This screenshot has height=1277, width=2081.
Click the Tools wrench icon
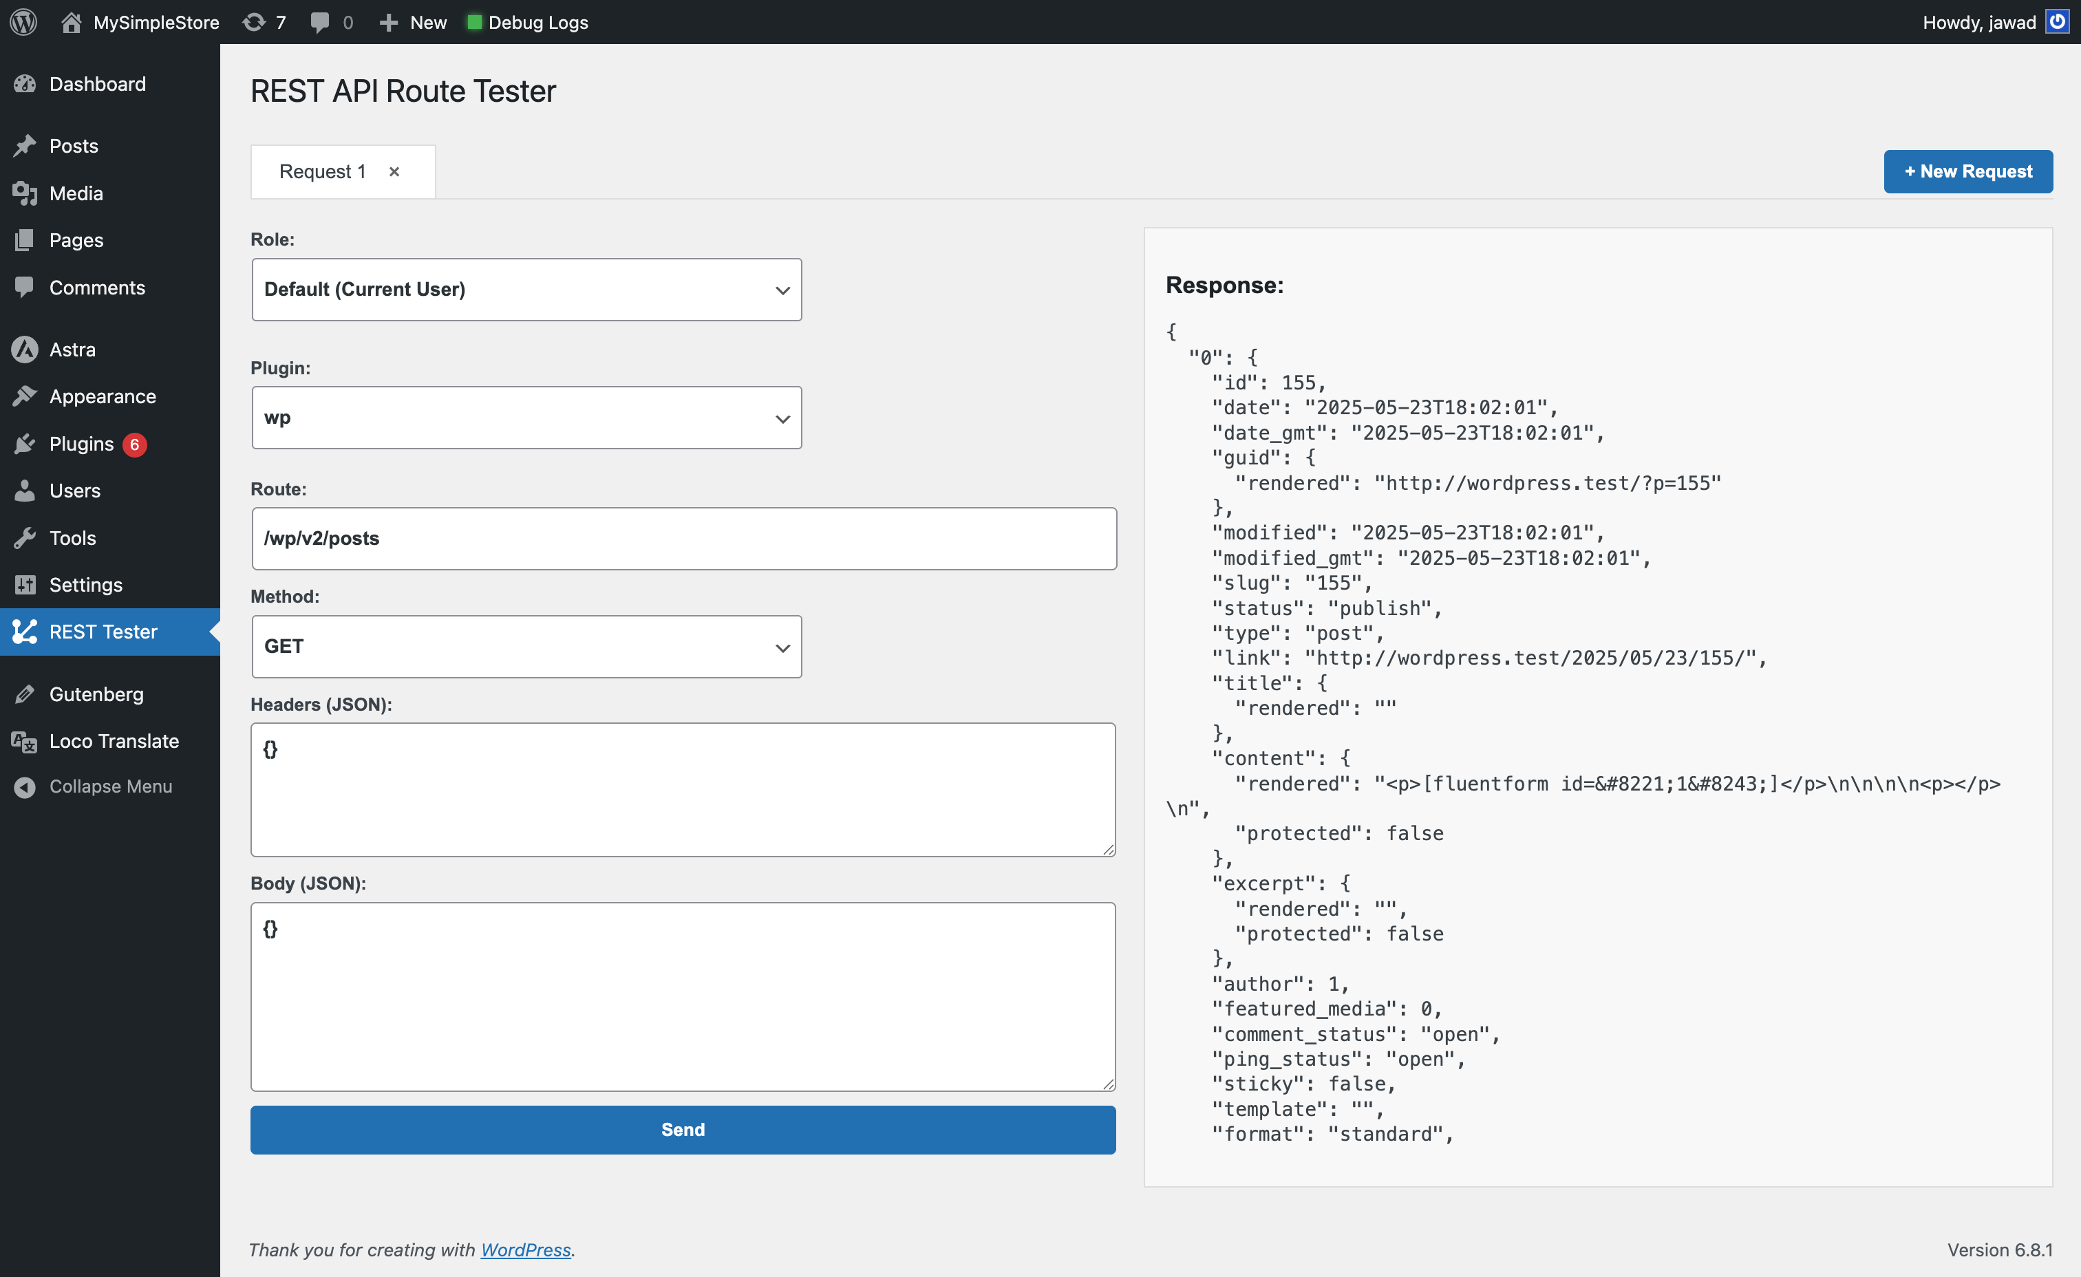coord(25,538)
